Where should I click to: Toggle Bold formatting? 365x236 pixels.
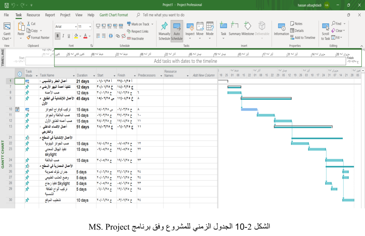58,36
